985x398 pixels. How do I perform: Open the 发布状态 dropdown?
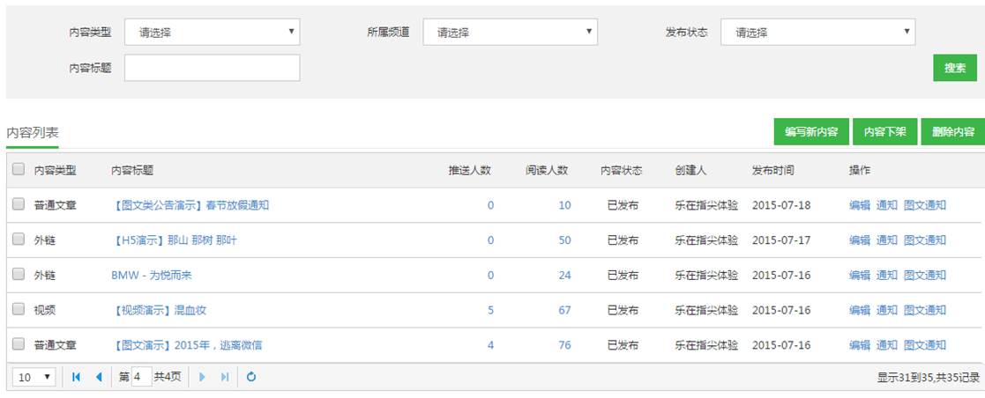[x=817, y=33]
